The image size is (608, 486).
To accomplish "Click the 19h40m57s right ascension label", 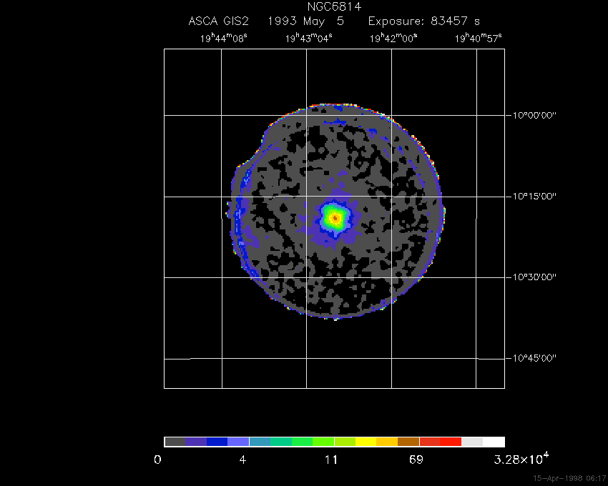I will tap(478, 38).
